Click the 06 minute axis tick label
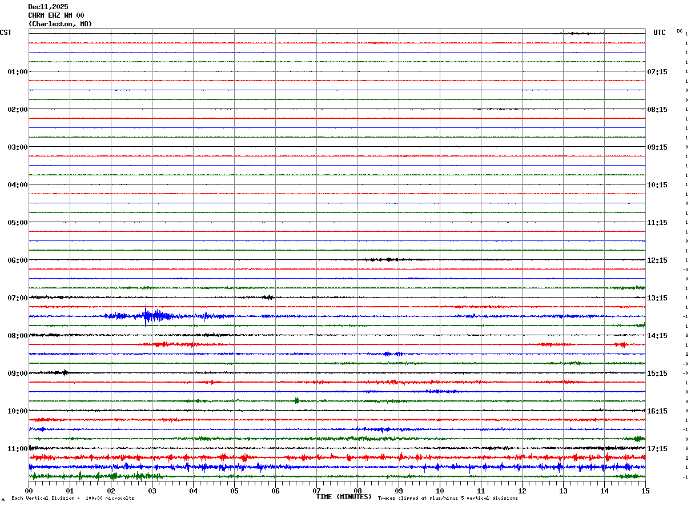 [x=276, y=491]
